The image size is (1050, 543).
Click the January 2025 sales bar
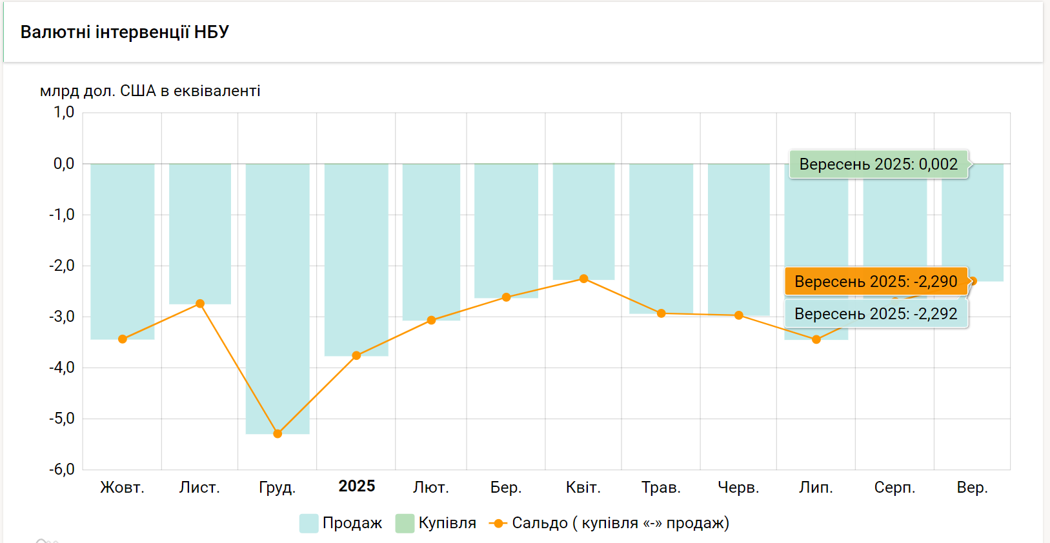pyautogui.click(x=356, y=258)
